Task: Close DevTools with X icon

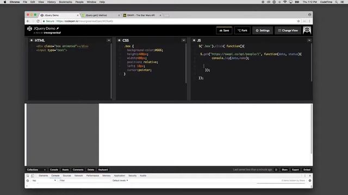Action: pos(310,175)
